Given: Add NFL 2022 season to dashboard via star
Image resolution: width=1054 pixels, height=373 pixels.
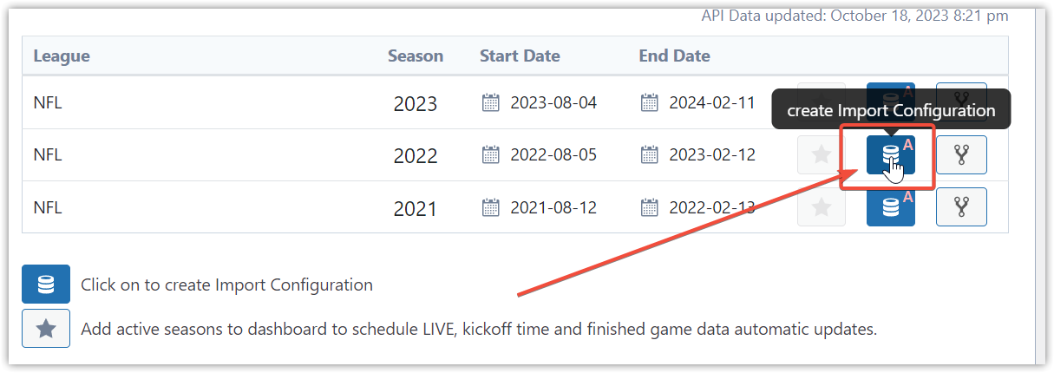Looking at the screenshot, I should click(822, 155).
